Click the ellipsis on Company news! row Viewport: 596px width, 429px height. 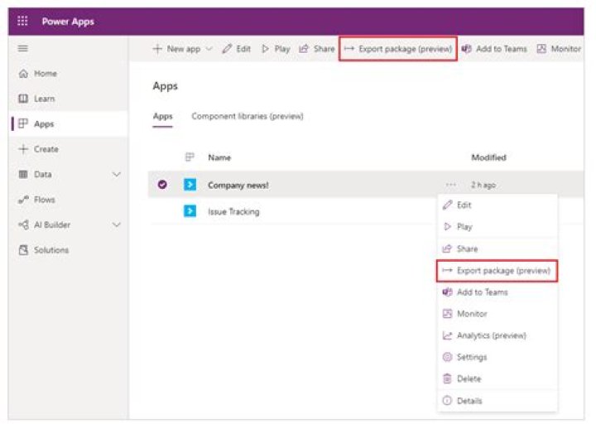pyautogui.click(x=451, y=185)
